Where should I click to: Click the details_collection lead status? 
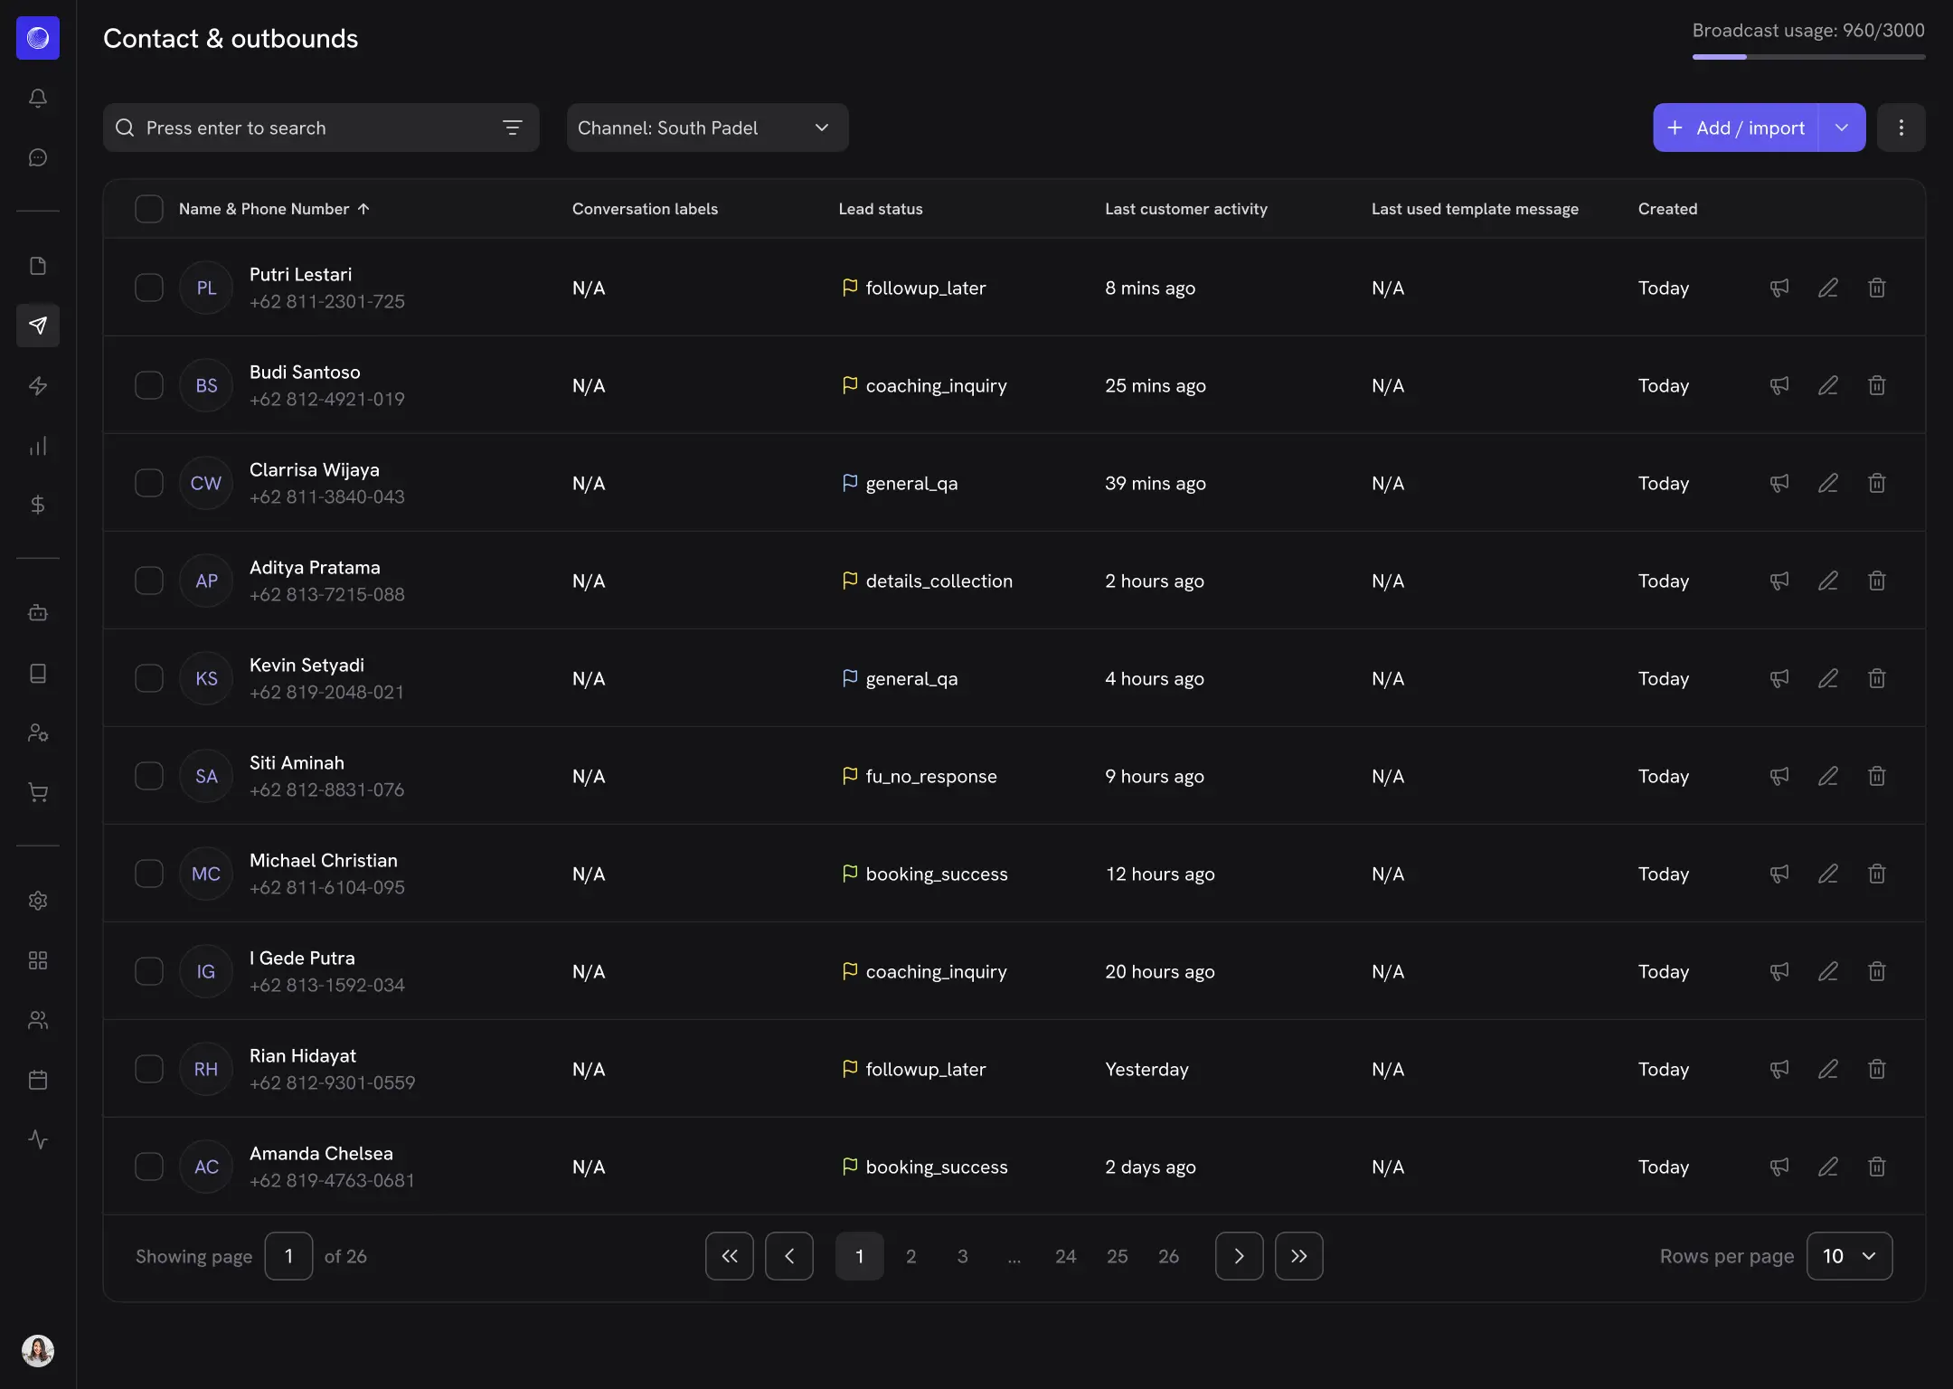pyautogui.click(x=927, y=581)
